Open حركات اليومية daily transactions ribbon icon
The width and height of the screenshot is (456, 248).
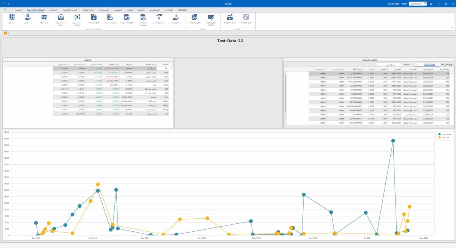click(230, 17)
